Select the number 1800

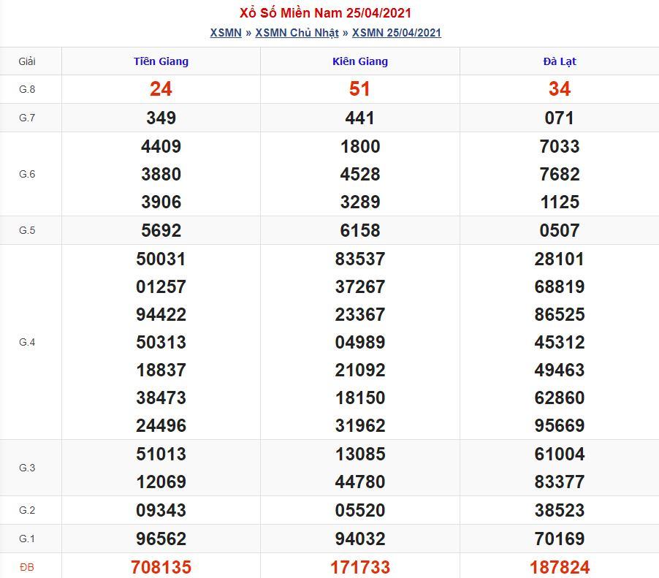[x=360, y=146]
